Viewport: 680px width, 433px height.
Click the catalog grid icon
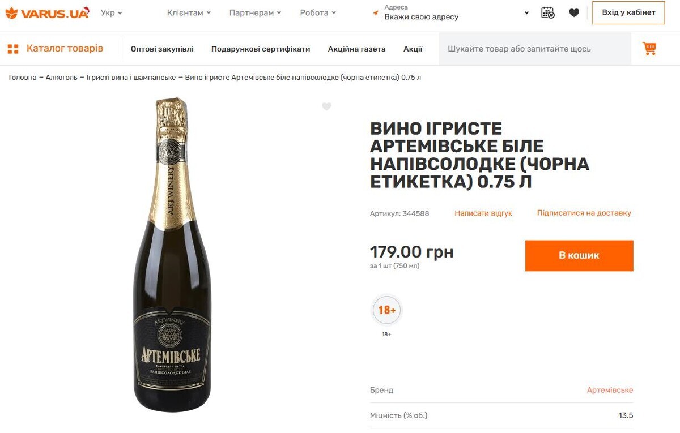pyautogui.click(x=13, y=49)
